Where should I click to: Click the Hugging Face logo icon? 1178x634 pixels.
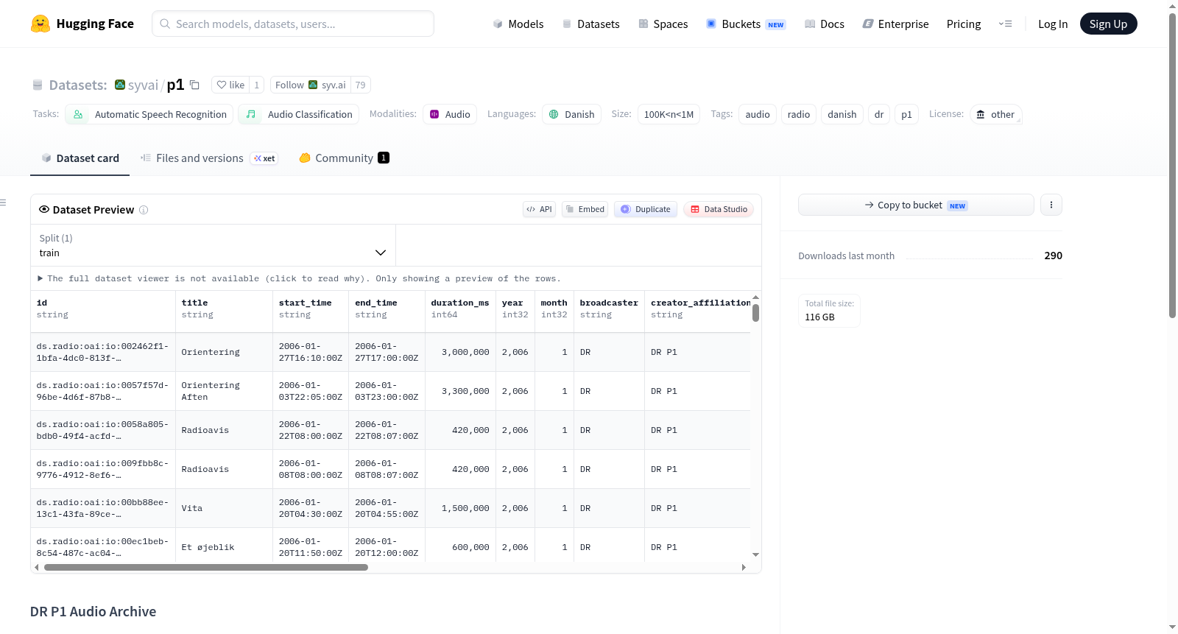40,24
